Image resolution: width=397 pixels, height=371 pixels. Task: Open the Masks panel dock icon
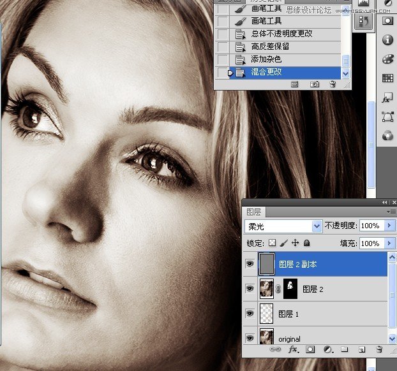pyautogui.click(x=387, y=21)
